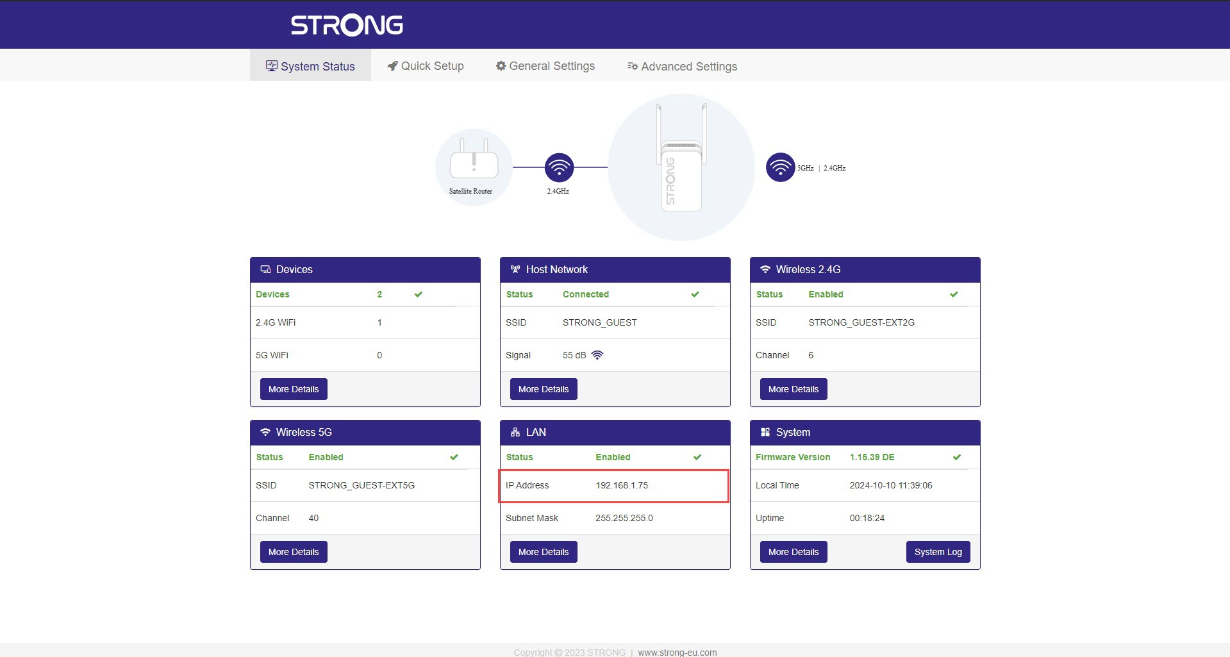This screenshot has width=1230, height=657.
Task: Click the local time 2024-10-10 11:39:06
Action: point(891,485)
